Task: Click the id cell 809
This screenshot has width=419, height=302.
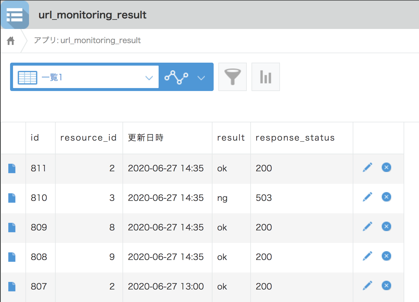Action: pyautogui.click(x=39, y=227)
